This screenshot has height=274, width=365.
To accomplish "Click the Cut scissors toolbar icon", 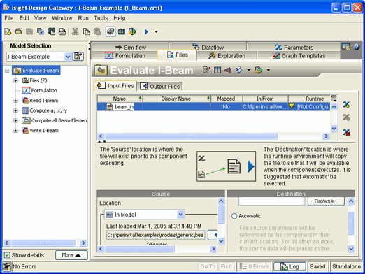I will 75,31.
